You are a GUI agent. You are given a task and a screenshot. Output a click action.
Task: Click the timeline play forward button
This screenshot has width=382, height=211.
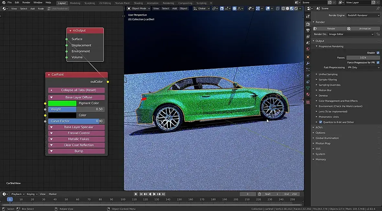(x=154, y=194)
